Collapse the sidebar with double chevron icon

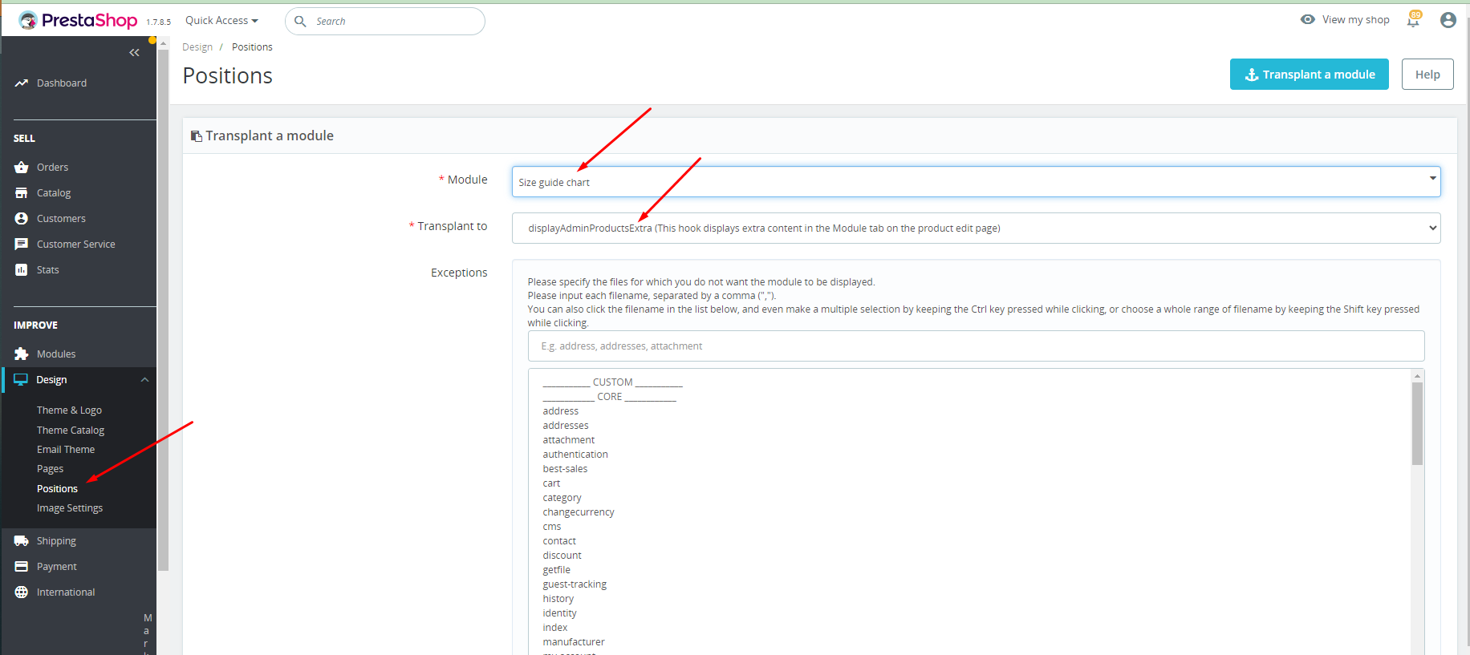(x=134, y=53)
